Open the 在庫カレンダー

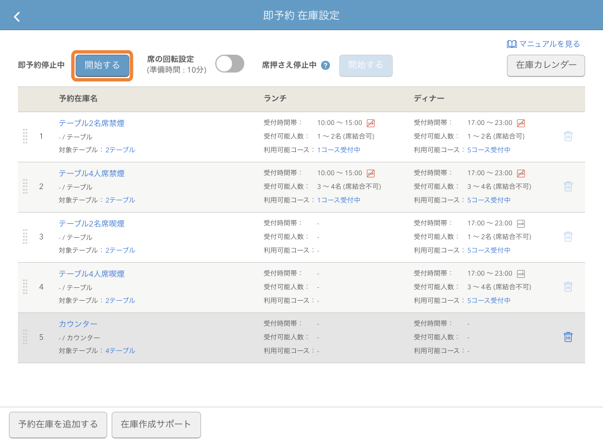click(x=545, y=66)
